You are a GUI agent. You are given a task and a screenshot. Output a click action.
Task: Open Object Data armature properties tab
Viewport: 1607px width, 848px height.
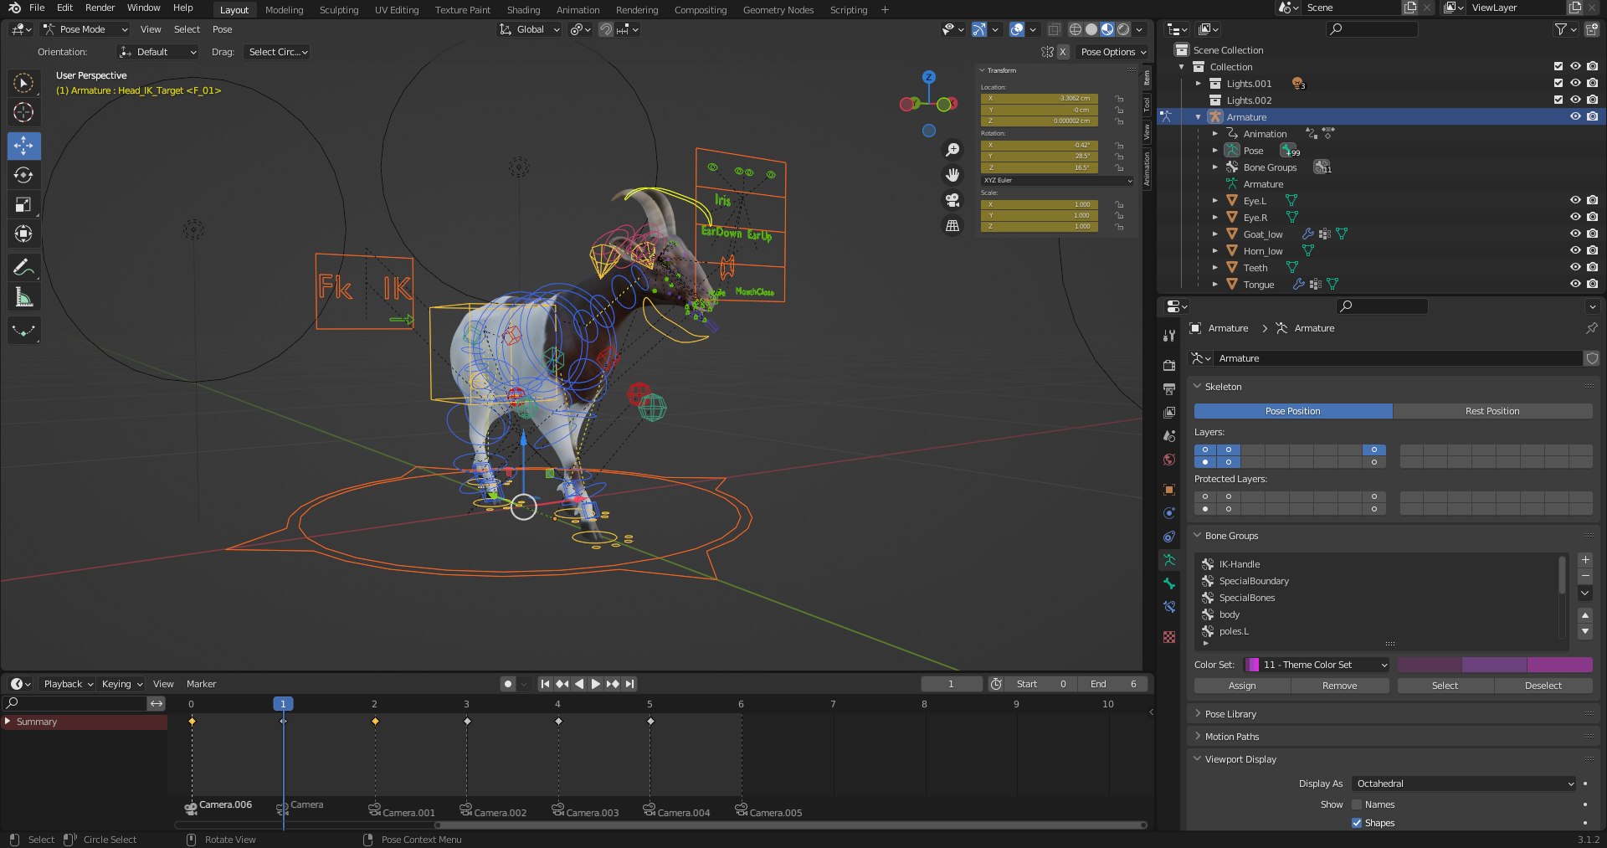coord(1169,560)
